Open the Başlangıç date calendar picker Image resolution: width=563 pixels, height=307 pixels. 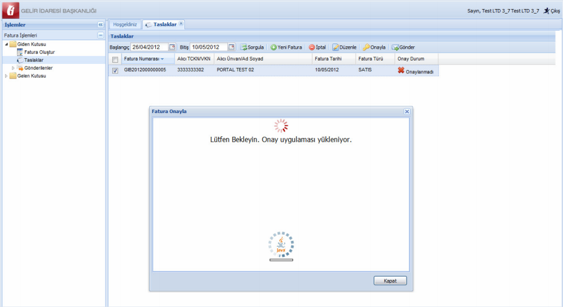[x=172, y=47]
